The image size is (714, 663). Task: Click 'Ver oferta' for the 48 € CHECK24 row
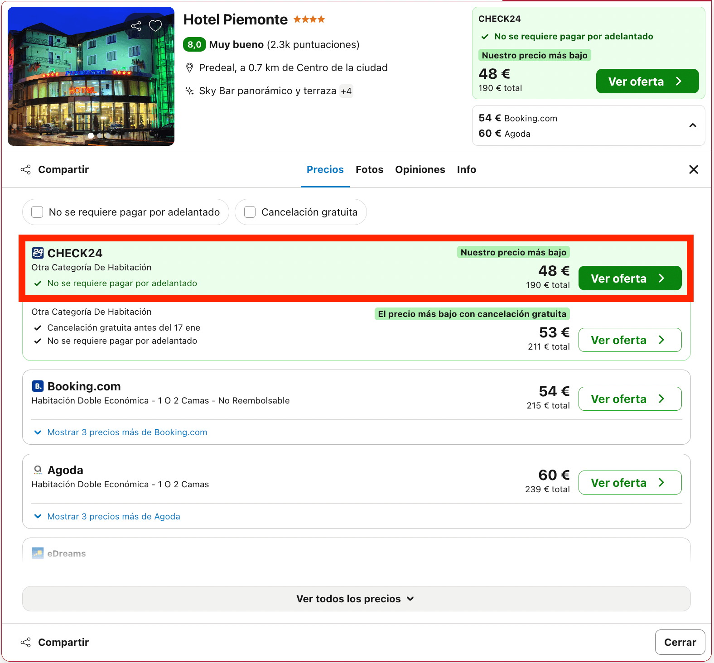(630, 278)
